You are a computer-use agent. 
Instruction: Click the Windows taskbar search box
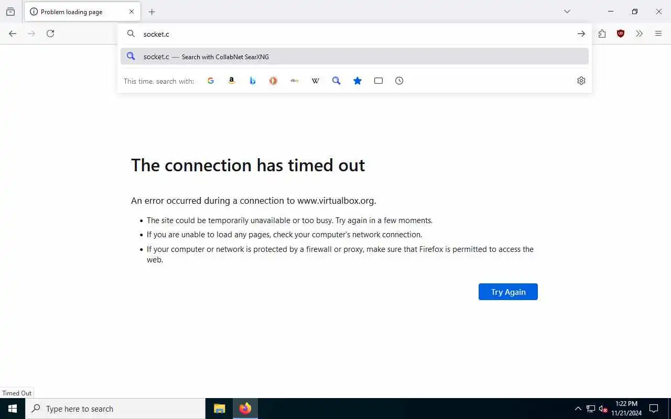click(115, 409)
